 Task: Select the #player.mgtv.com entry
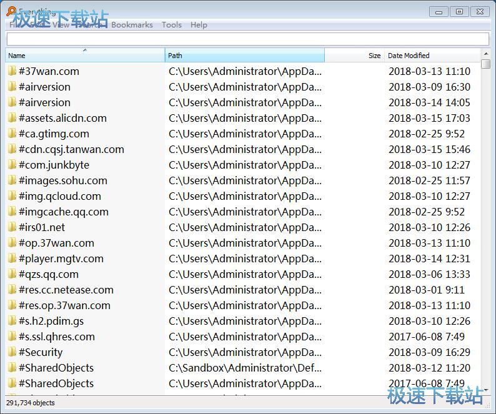coord(61,259)
